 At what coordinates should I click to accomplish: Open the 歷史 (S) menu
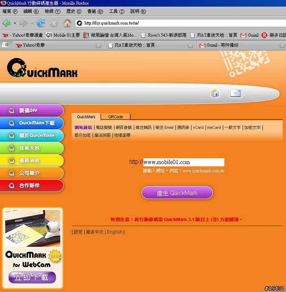74,11
